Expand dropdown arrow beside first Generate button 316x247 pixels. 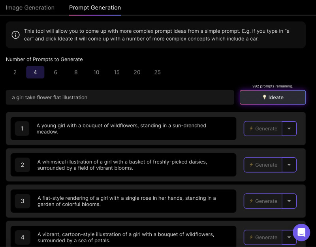tap(289, 128)
